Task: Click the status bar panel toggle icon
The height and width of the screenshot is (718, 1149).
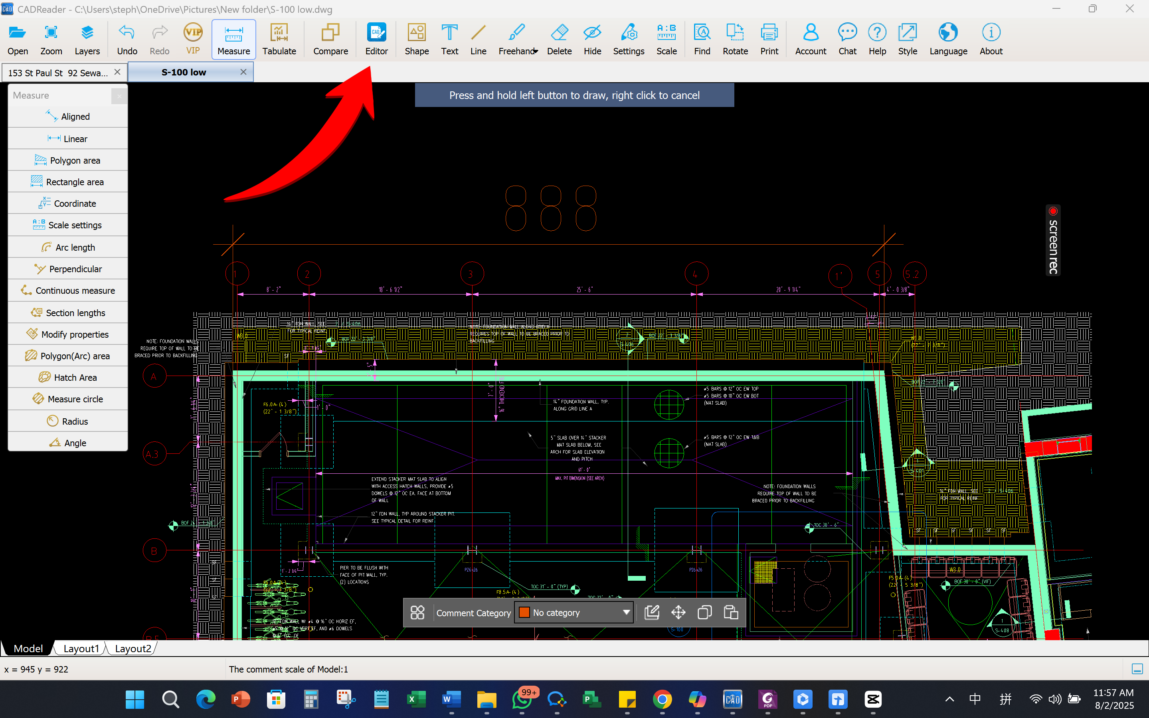Action: tap(1137, 669)
